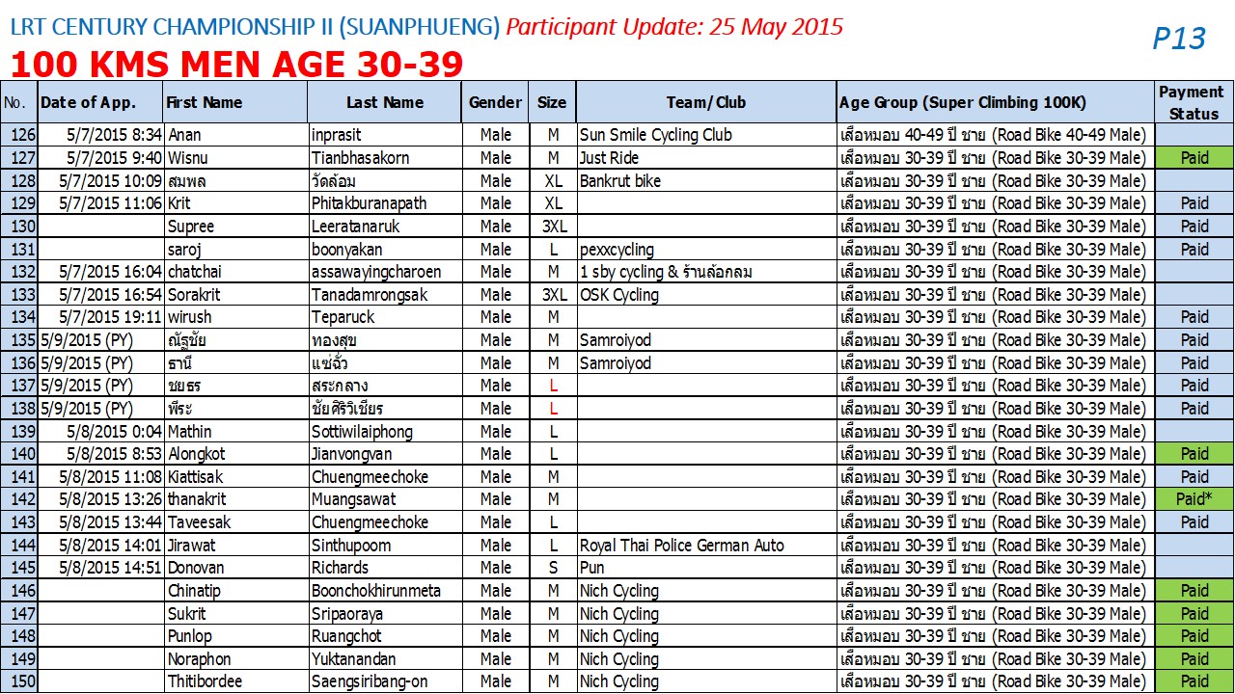Select the Last Name header cell

pyautogui.click(x=385, y=102)
